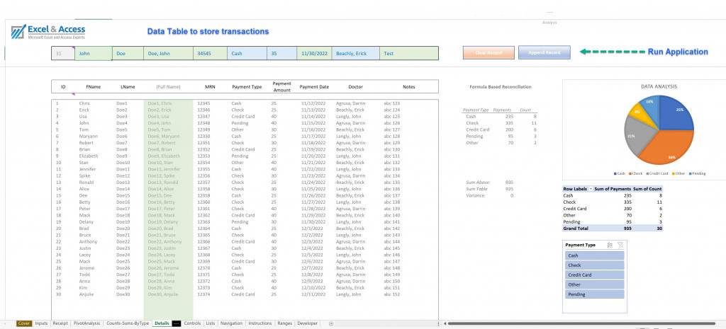Select the date cell 12/11/2022
Screen dimensions: 726x329
[x=313, y=294]
